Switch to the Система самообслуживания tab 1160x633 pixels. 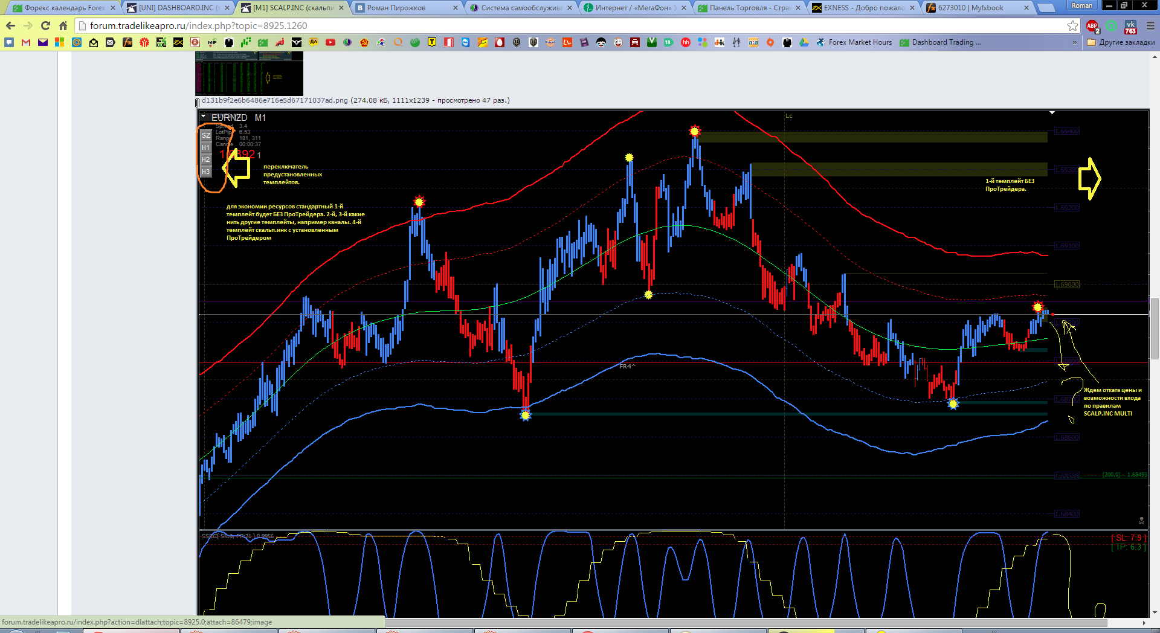520,8
